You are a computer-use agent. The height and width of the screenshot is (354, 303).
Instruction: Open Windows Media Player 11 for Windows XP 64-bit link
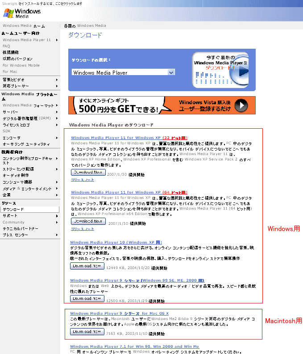coord(129,192)
